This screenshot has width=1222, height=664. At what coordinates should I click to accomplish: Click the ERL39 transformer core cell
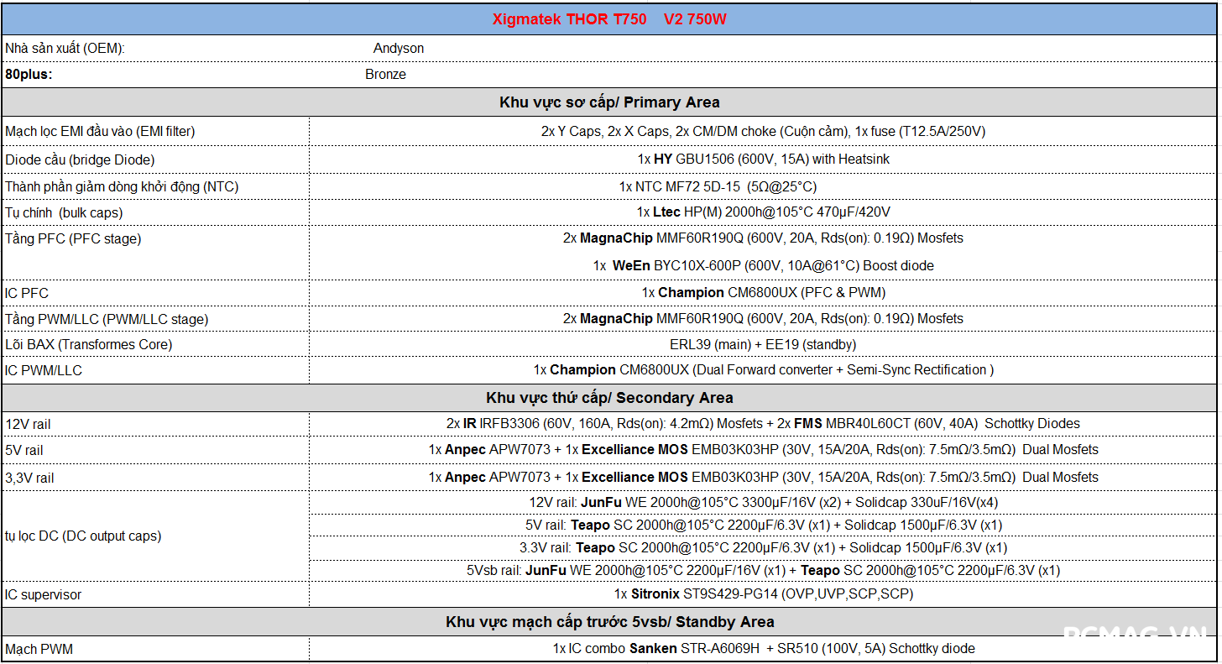click(763, 345)
